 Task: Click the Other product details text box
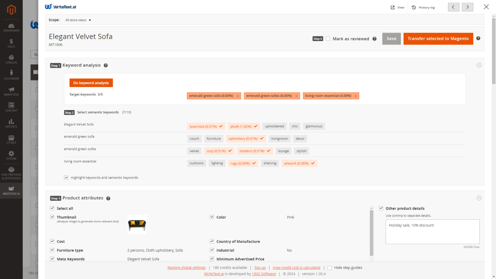pyautogui.click(x=432, y=232)
